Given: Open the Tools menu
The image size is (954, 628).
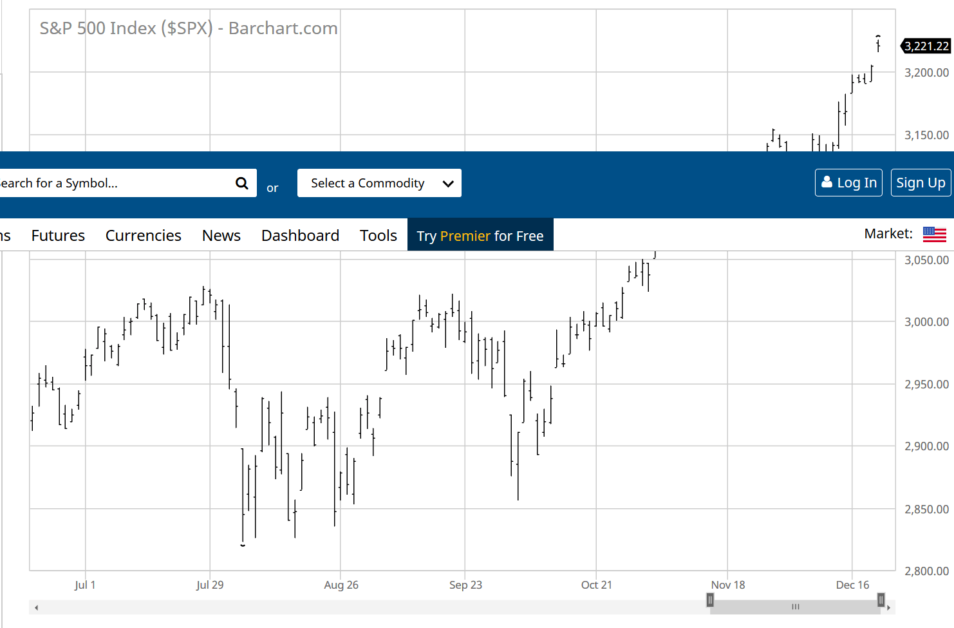Looking at the screenshot, I should [x=379, y=236].
